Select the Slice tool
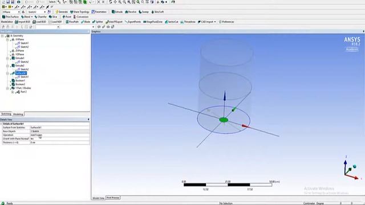The width and height of the screenshot is (365, 205). 53,17
